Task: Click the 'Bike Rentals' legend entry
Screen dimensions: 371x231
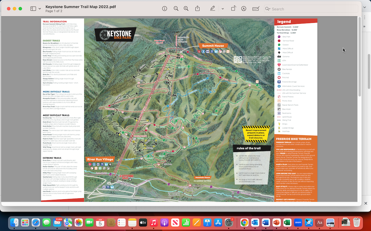Action: pos(284,69)
